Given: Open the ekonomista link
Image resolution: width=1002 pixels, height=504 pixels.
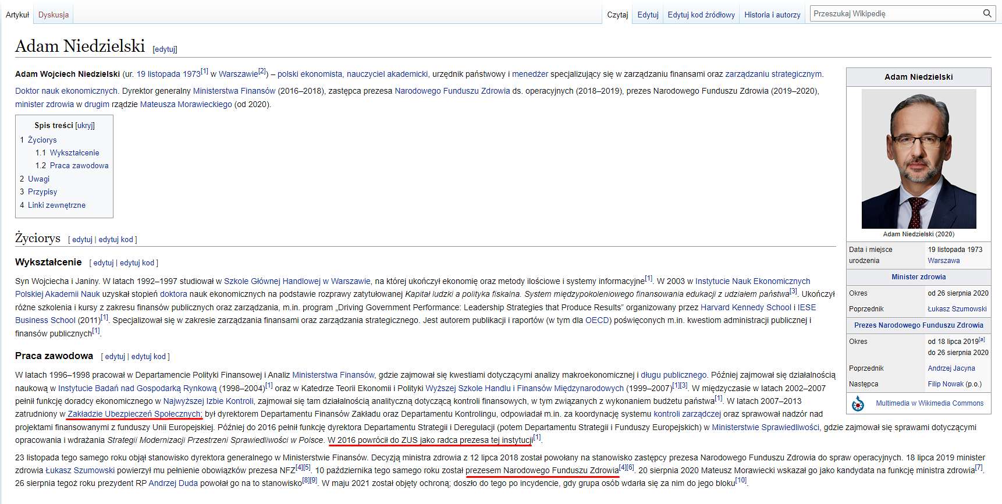Looking at the screenshot, I should [321, 74].
